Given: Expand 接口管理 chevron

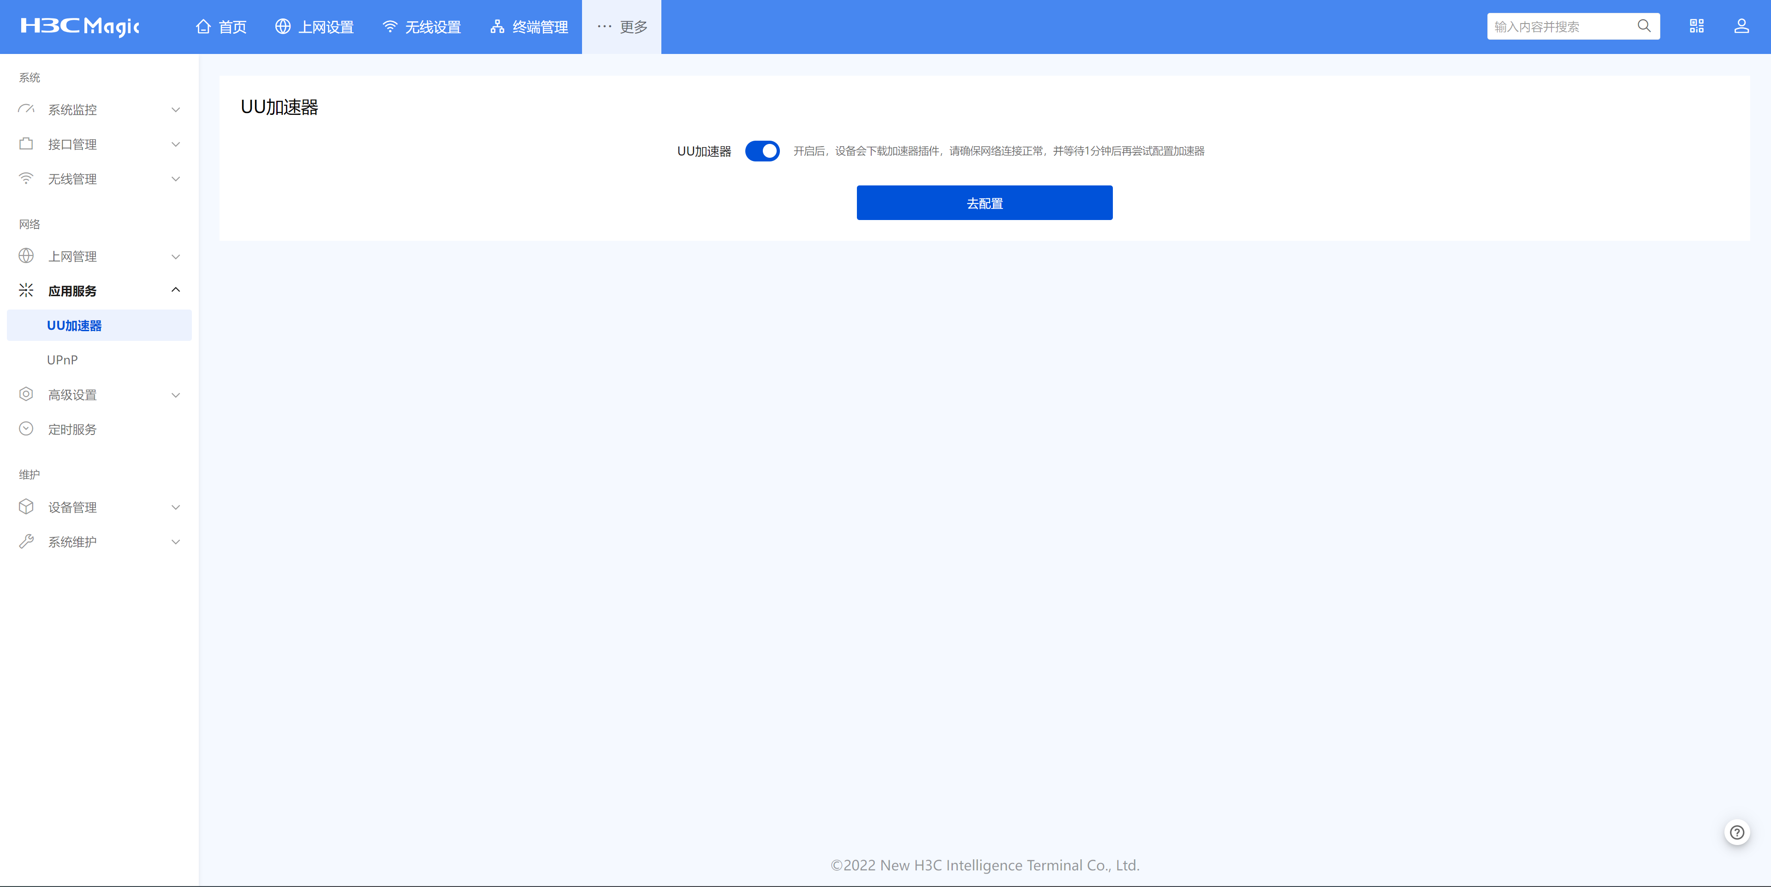Looking at the screenshot, I should pos(176,144).
